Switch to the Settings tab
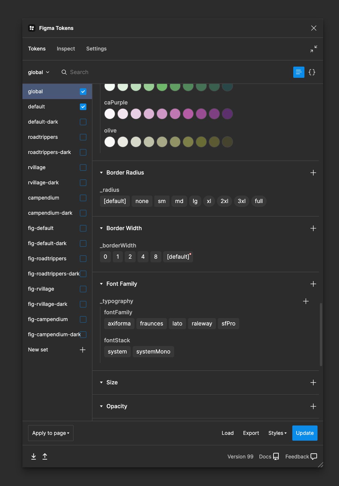The width and height of the screenshot is (339, 486). point(96,49)
